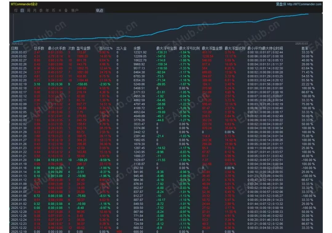The width and height of the screenshot is (332, 233).
Task: Select the balance value 4797.49
Action: (x=139, y=104)
